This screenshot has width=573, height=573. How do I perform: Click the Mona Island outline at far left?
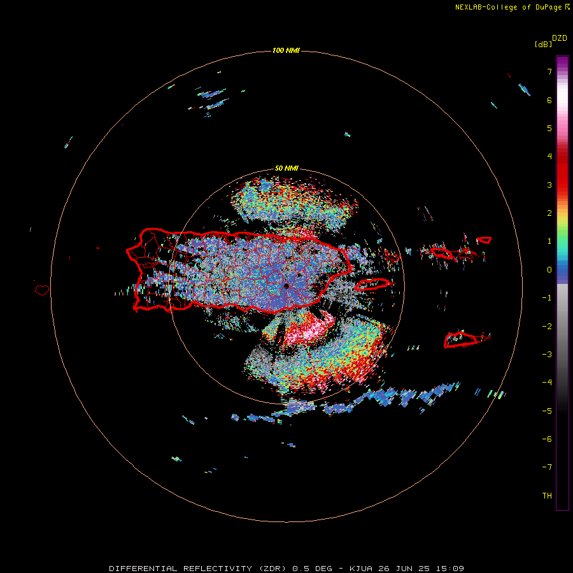[42, 290]
